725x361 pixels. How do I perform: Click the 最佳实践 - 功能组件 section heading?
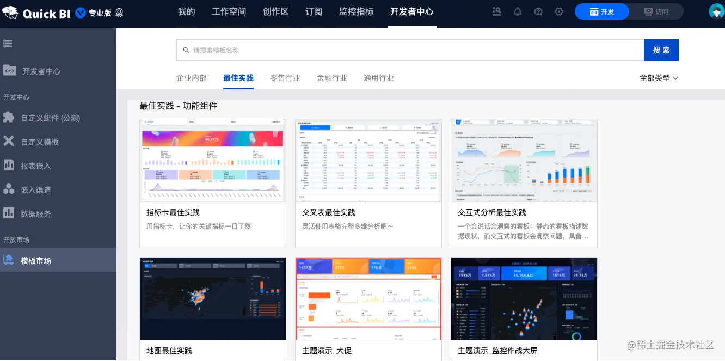[179, 106]
